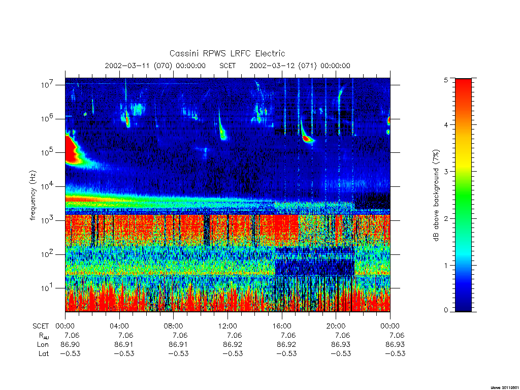
Task: Click the frequency tick label 10^4
Action: point(47,187)
